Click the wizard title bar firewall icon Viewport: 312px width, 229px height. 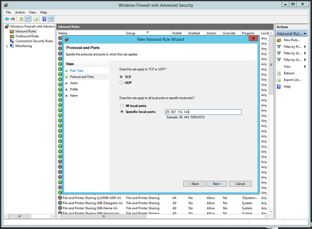coord(67,39)
